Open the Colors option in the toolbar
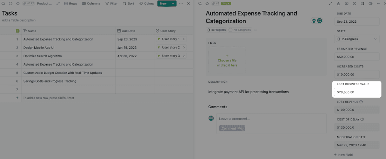386x159 pixels. (146, 3)
